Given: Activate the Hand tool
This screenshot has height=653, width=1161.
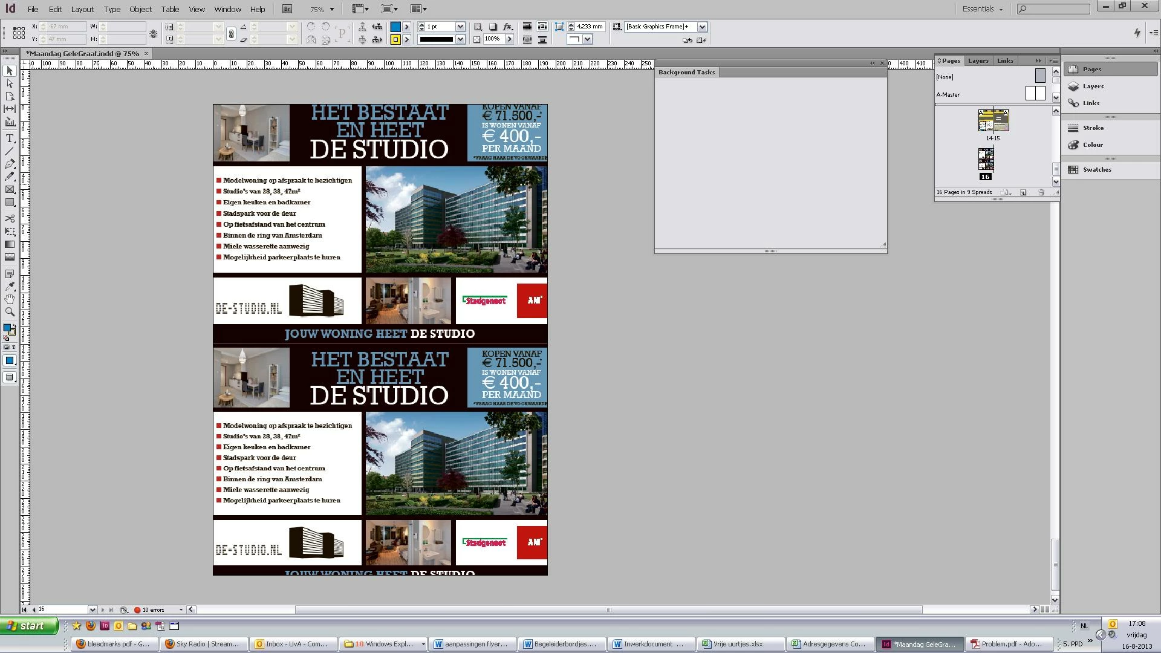Looking at the screenshot, I should [x=10, y=299].
